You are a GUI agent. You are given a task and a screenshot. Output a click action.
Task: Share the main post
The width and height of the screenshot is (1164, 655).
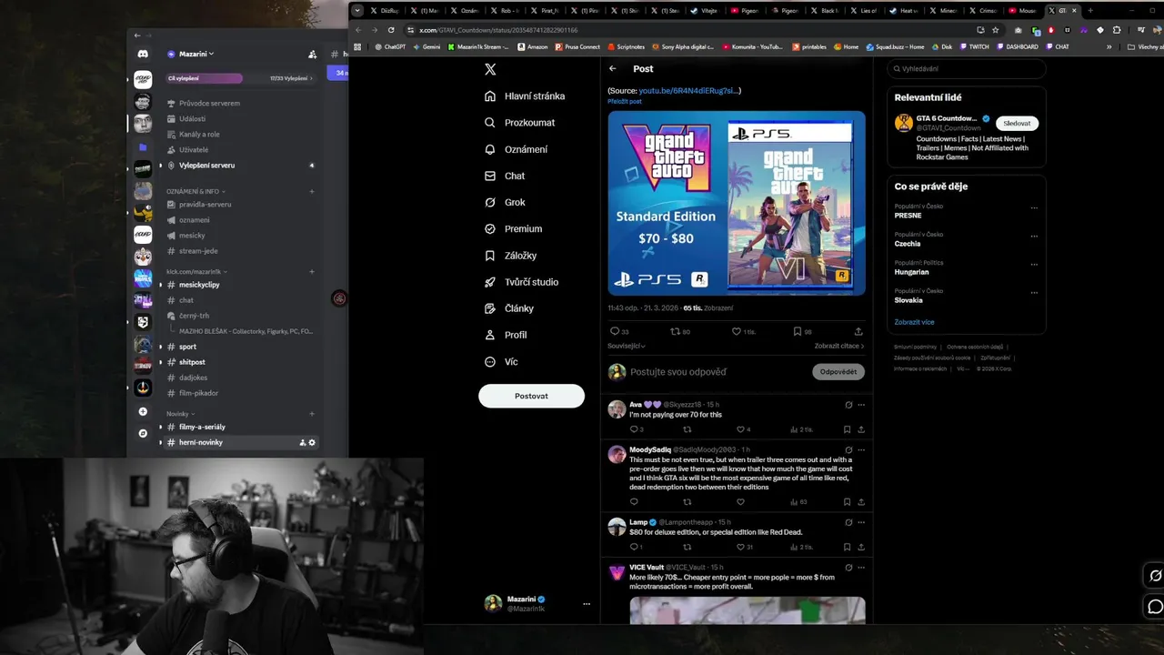858,332
